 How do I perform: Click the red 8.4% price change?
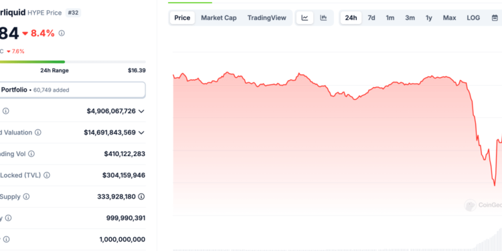tap(38, 33)
